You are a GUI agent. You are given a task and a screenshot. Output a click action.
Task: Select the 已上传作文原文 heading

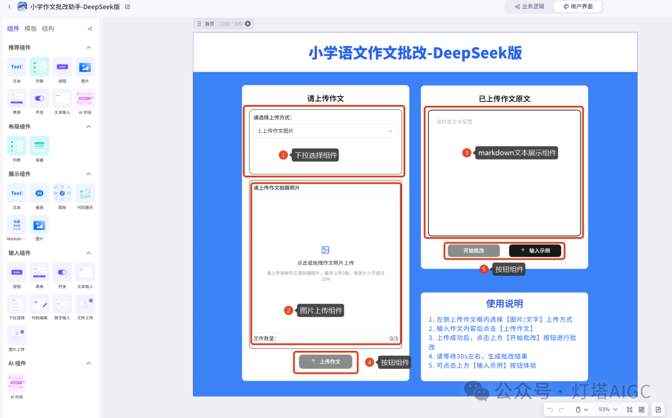505,99
